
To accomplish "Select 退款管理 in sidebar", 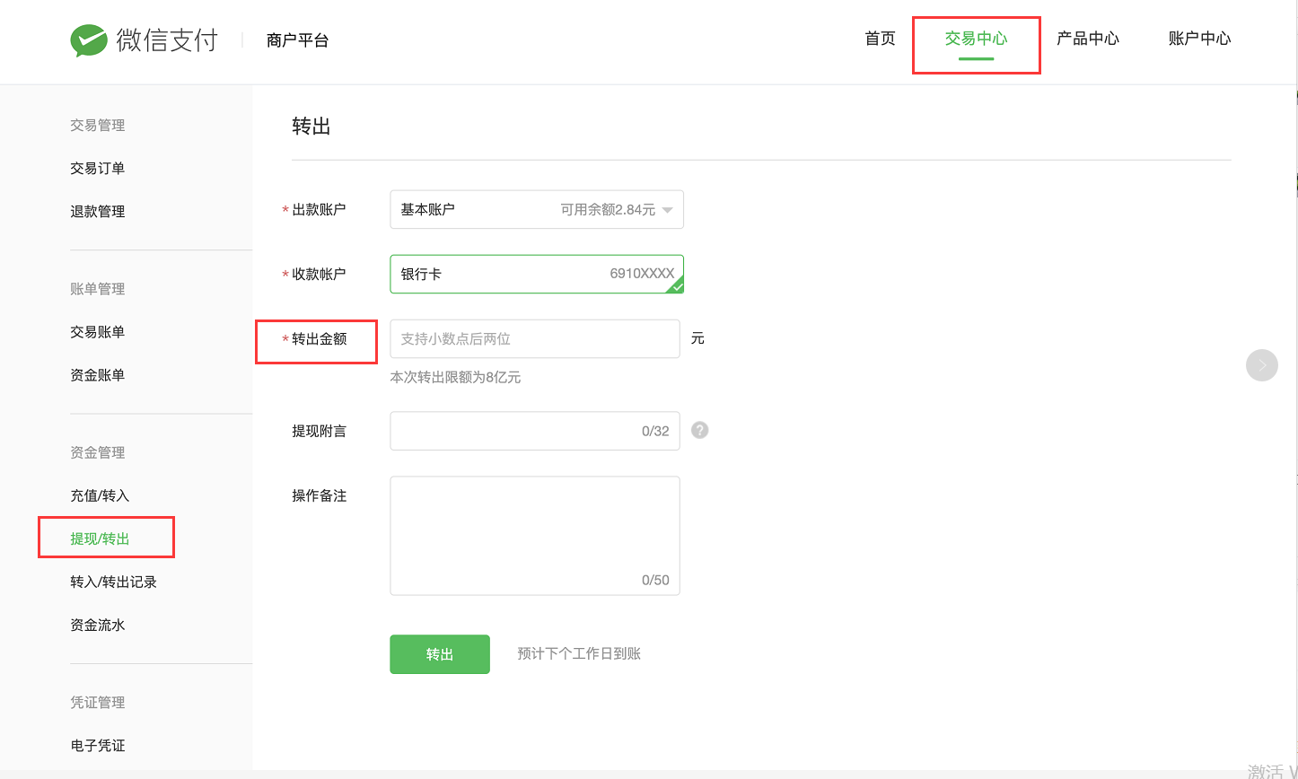I will pyautogui.click(x=98, y=212).
